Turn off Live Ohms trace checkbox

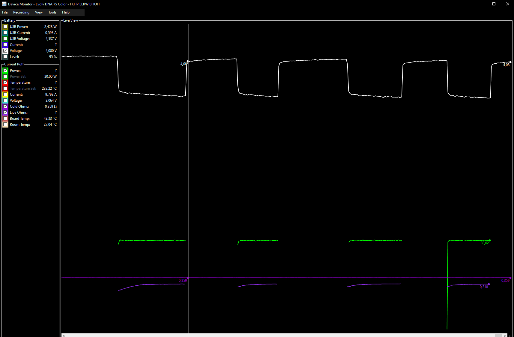click(x=5, y=113)
